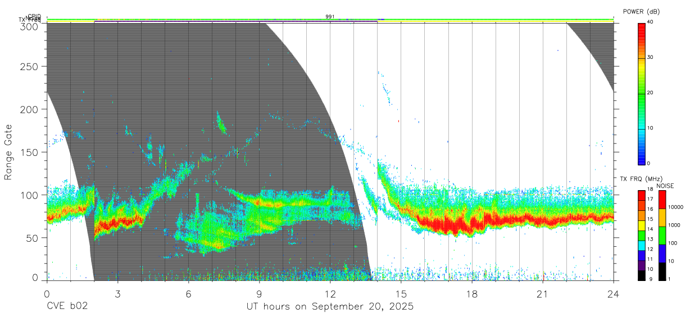690x318 pixels.
Task: Click the 150 tick label on Range Gate axis
Action: click(x=29, y=152)
